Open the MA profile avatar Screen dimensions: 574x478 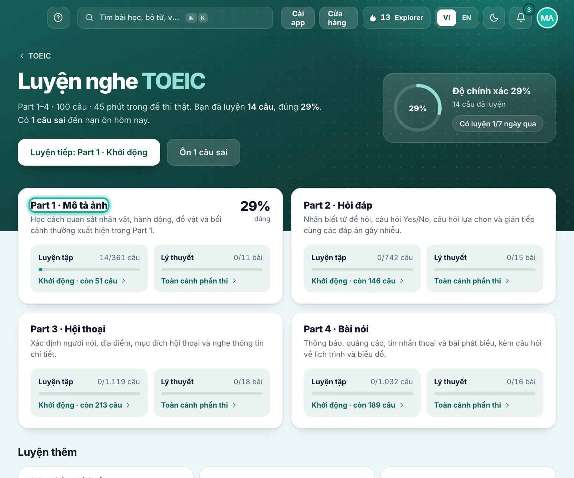[x=547, y=18]
